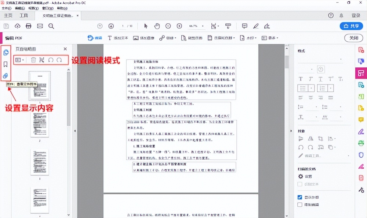
Task: Send the file by email envelope icon
Action: [x=40, y=26]
